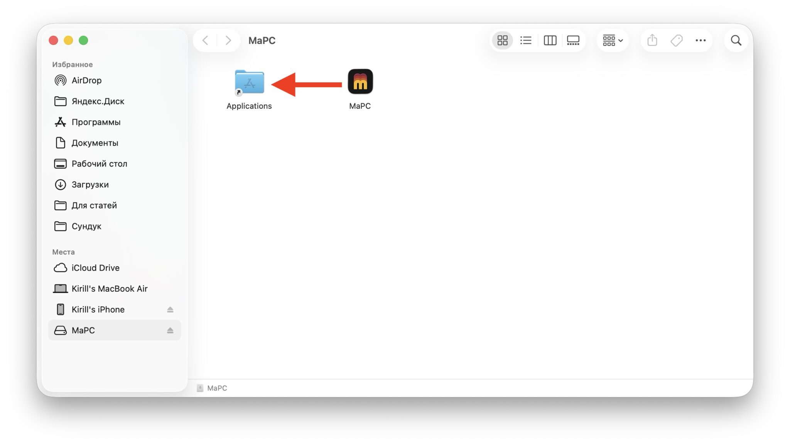Image resolution: width=790 pixels, height=444 pixels.
Task: Click the Share toolbar icon
Action: [x=652, y=40]
